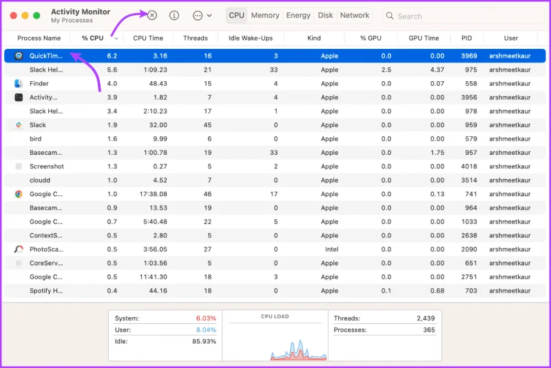Click the System 6.03% value
Viewport: 551px width, 368px height.
coord(206,318)
